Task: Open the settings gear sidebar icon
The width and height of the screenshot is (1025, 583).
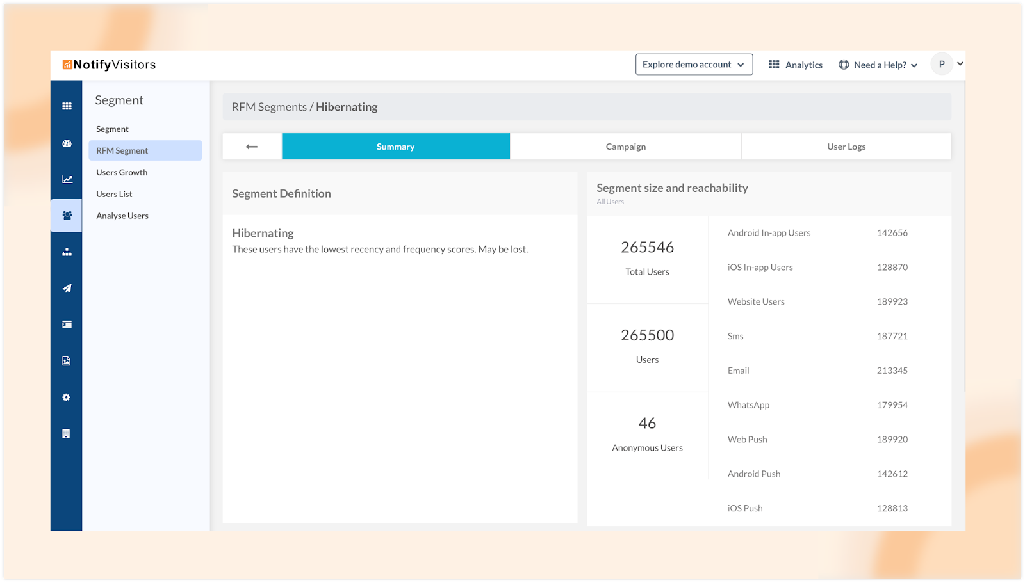Action: (67, 397)
